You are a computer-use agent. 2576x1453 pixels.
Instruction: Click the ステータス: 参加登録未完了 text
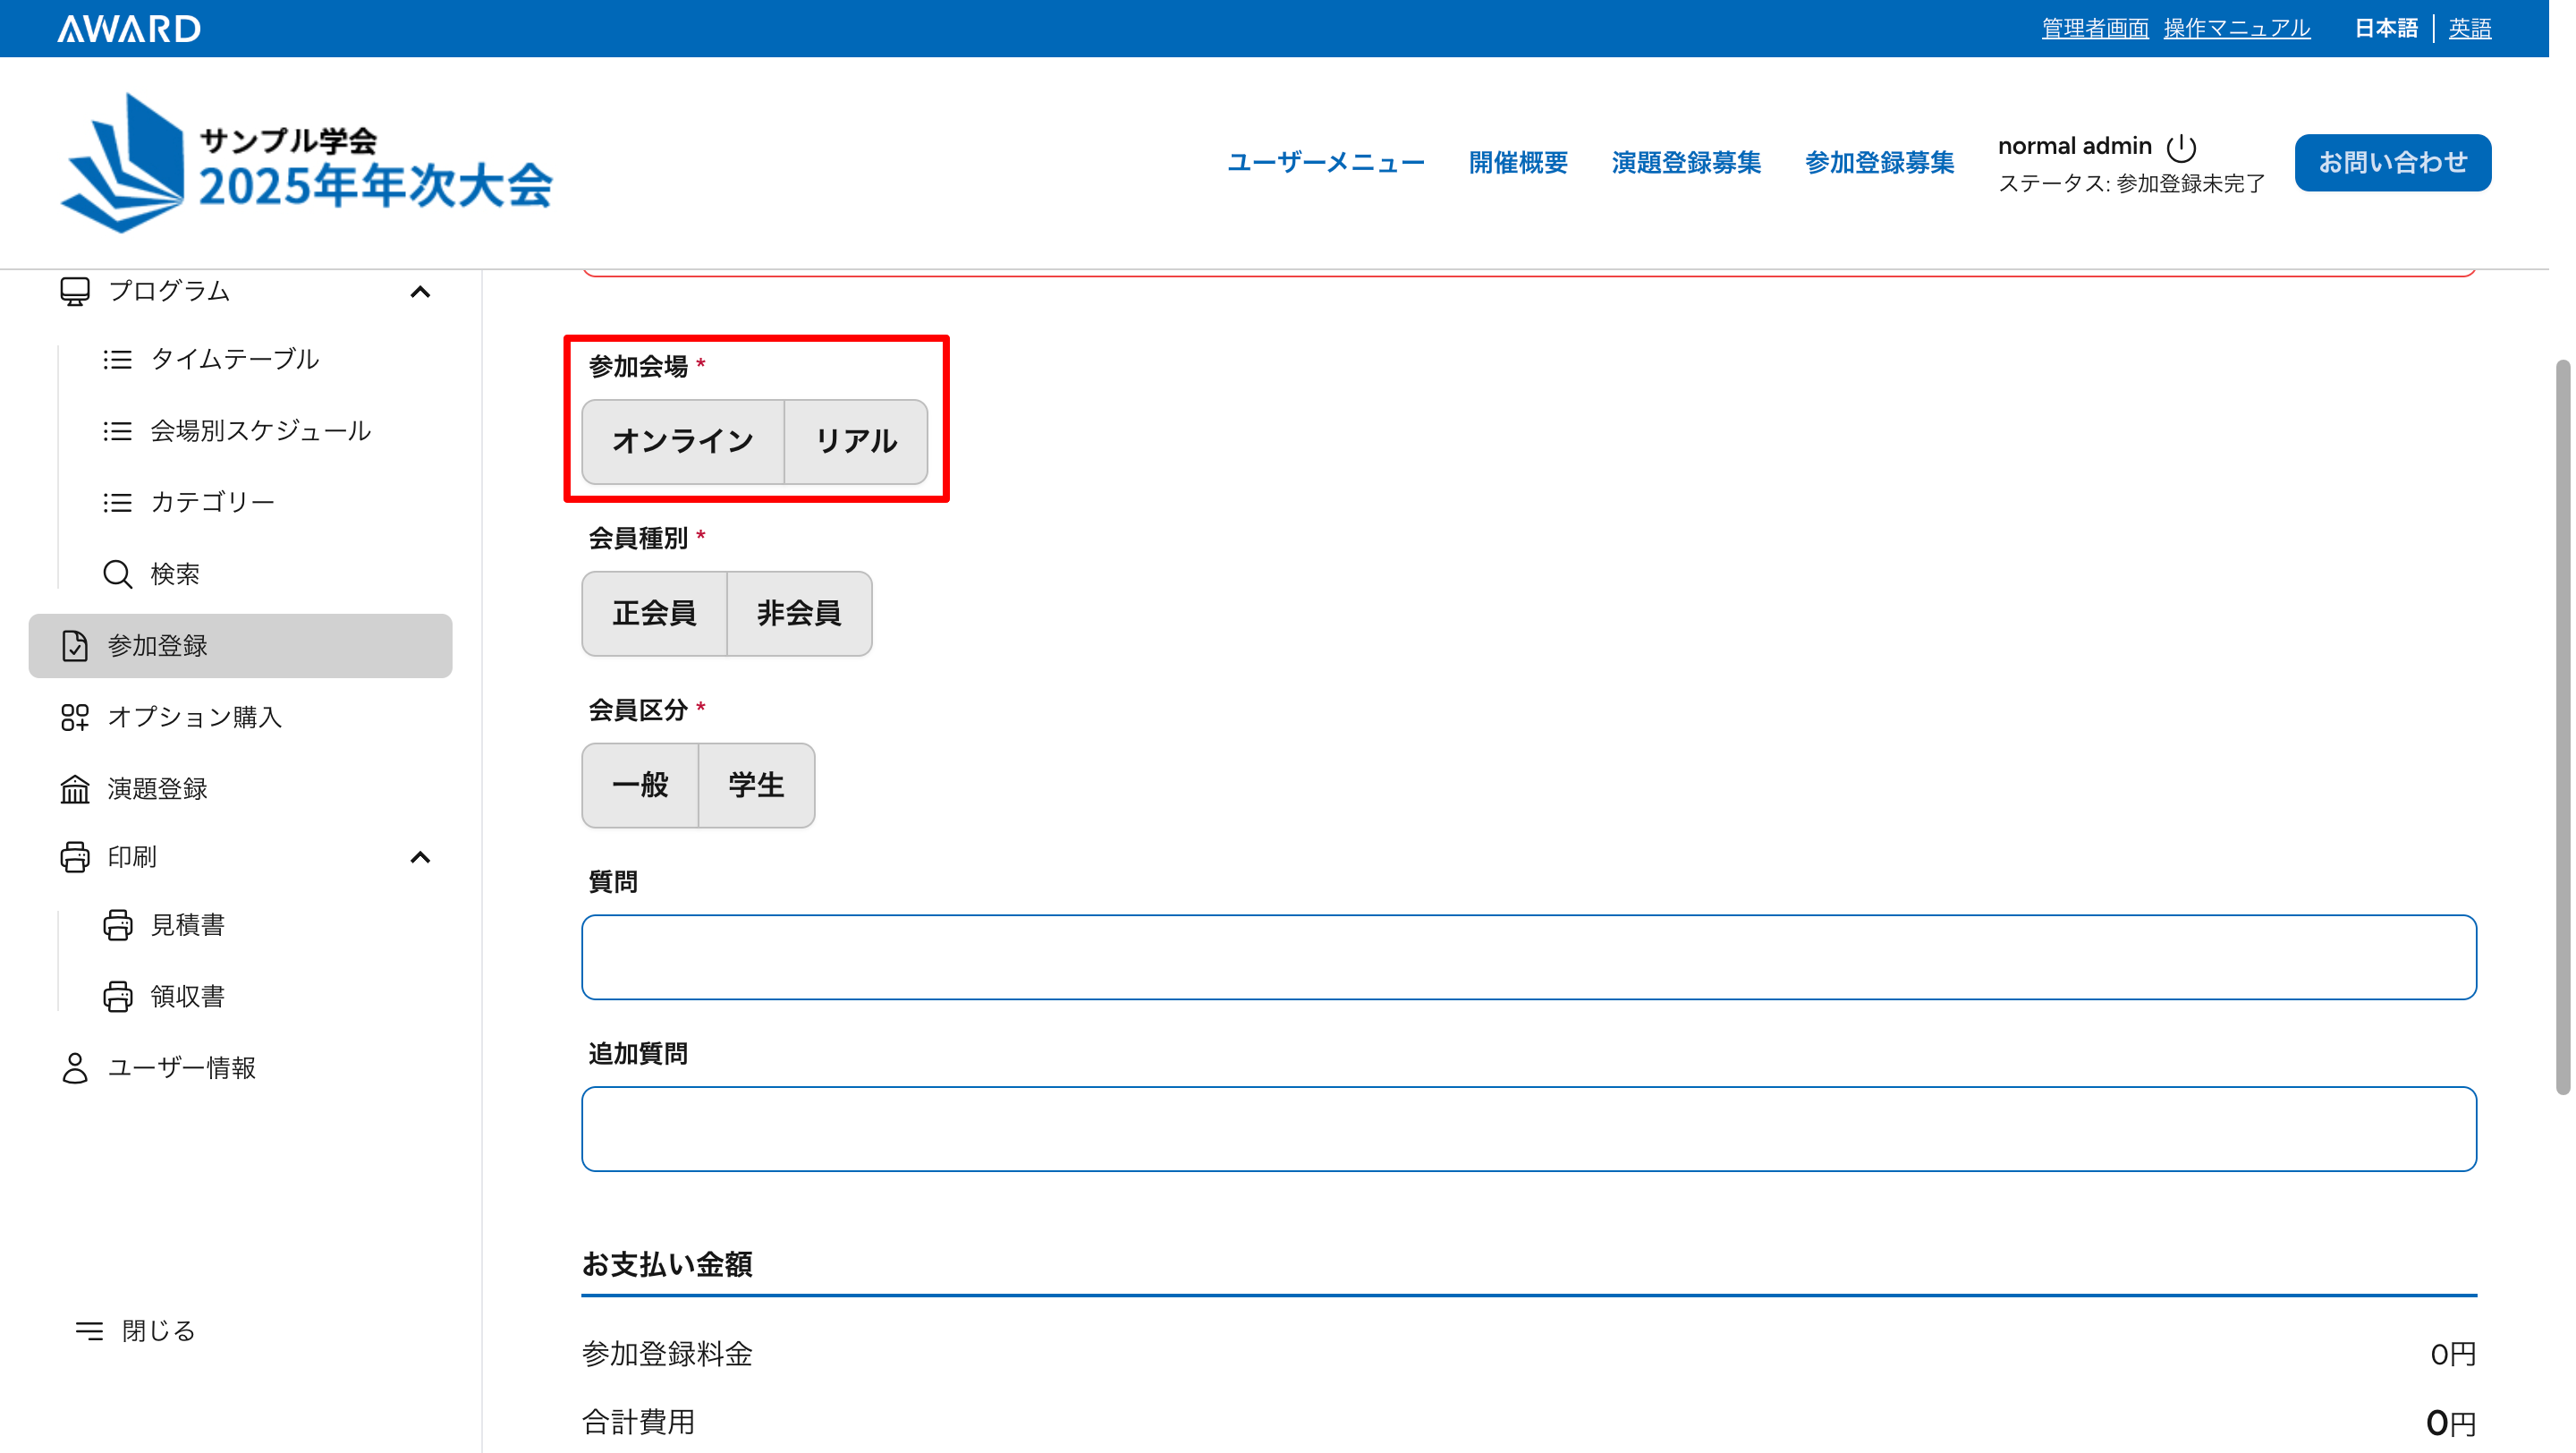point(2131,184)
